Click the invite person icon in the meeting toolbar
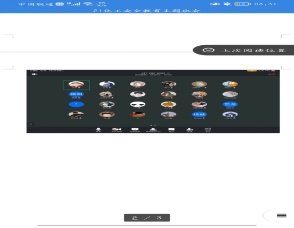 189,130
